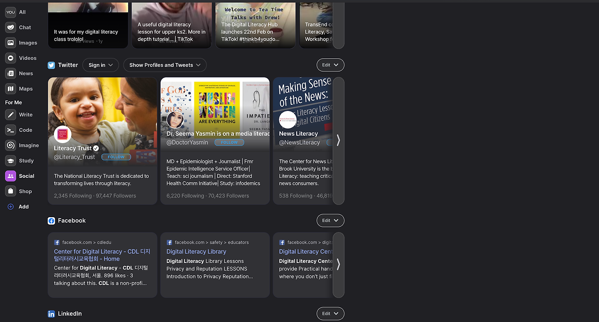
Task: Open 'A useful digital literacy lesson' TikTok video
Action: 172,25
